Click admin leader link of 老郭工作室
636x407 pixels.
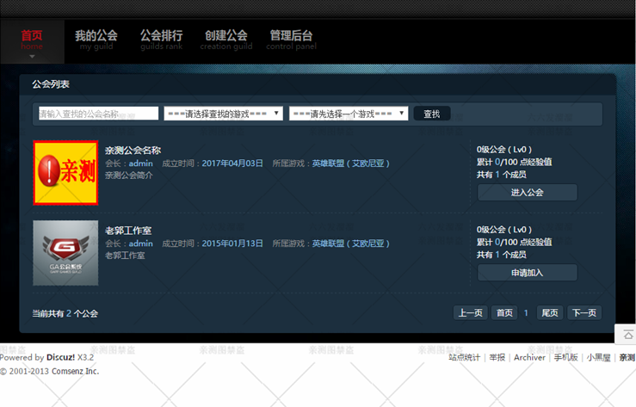click(141, 244)
